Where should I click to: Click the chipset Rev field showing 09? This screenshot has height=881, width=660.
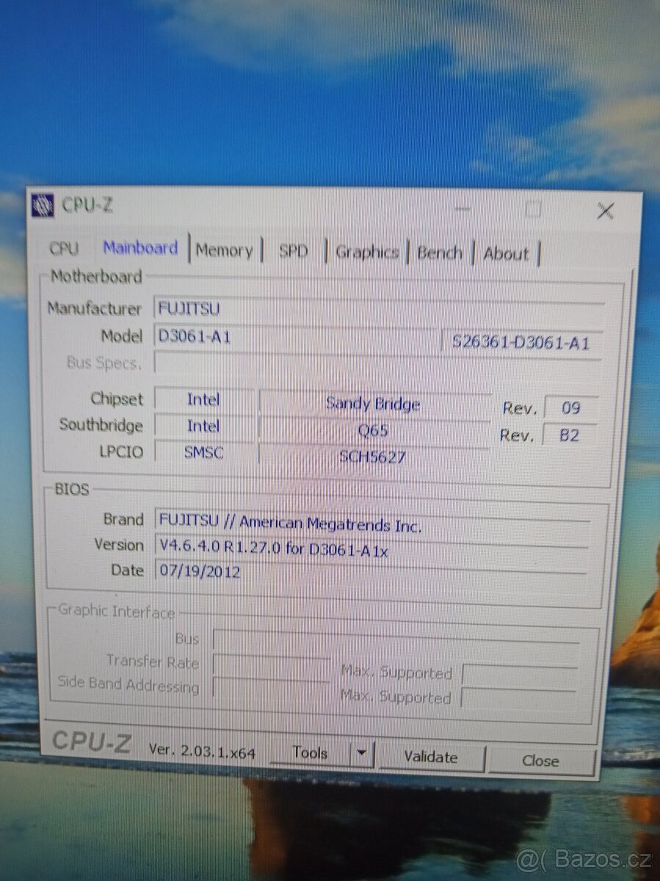571,407
